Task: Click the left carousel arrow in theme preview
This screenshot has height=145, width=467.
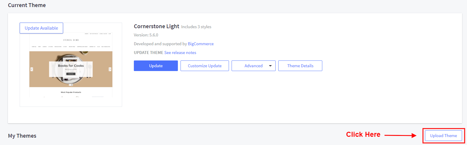Action: pos(32,69)
